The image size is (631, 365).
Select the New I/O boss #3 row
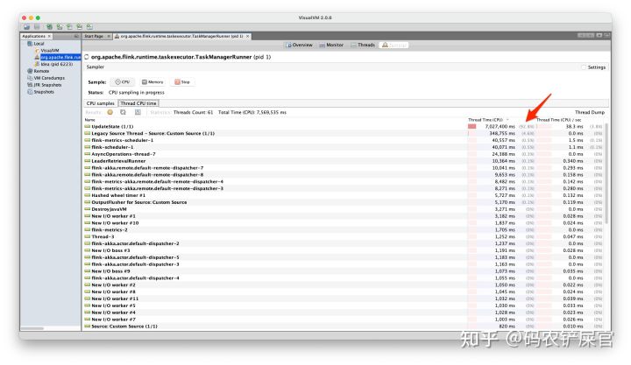pyautogui.click(x=344, y=250)
